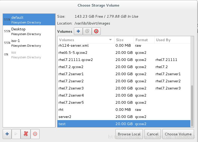Confirm with Choose Volume button
This screenshot has width=198, height=142.
(178, 134)
